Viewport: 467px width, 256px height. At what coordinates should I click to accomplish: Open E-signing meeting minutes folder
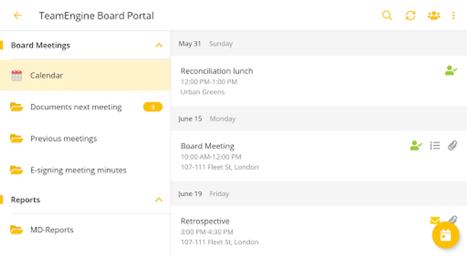click(78, 170)
